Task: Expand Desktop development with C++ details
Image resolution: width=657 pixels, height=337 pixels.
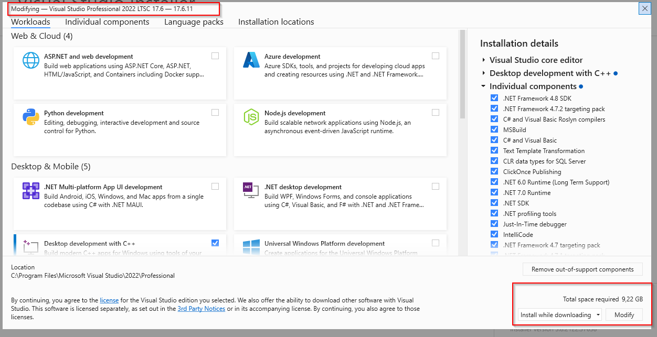Action: click(x=483, y=73)
